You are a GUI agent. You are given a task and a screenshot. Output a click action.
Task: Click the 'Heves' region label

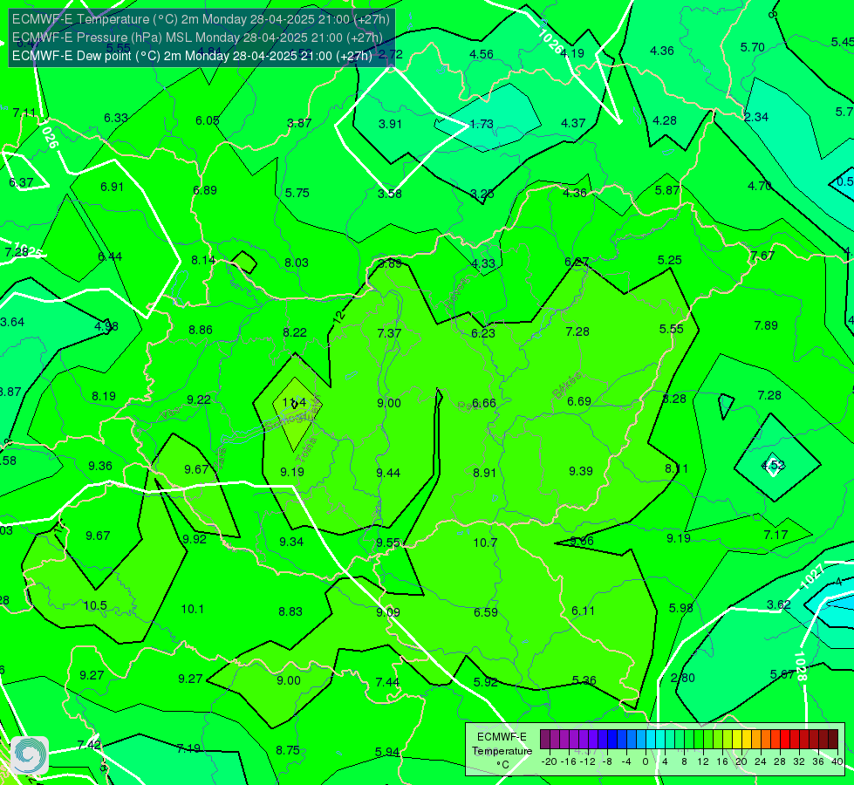(x=456, y=292)
